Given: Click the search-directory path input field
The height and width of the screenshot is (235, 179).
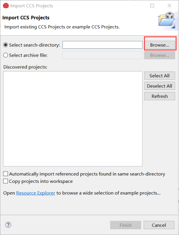Looking at the screenshot, I should tap(102, 45).
